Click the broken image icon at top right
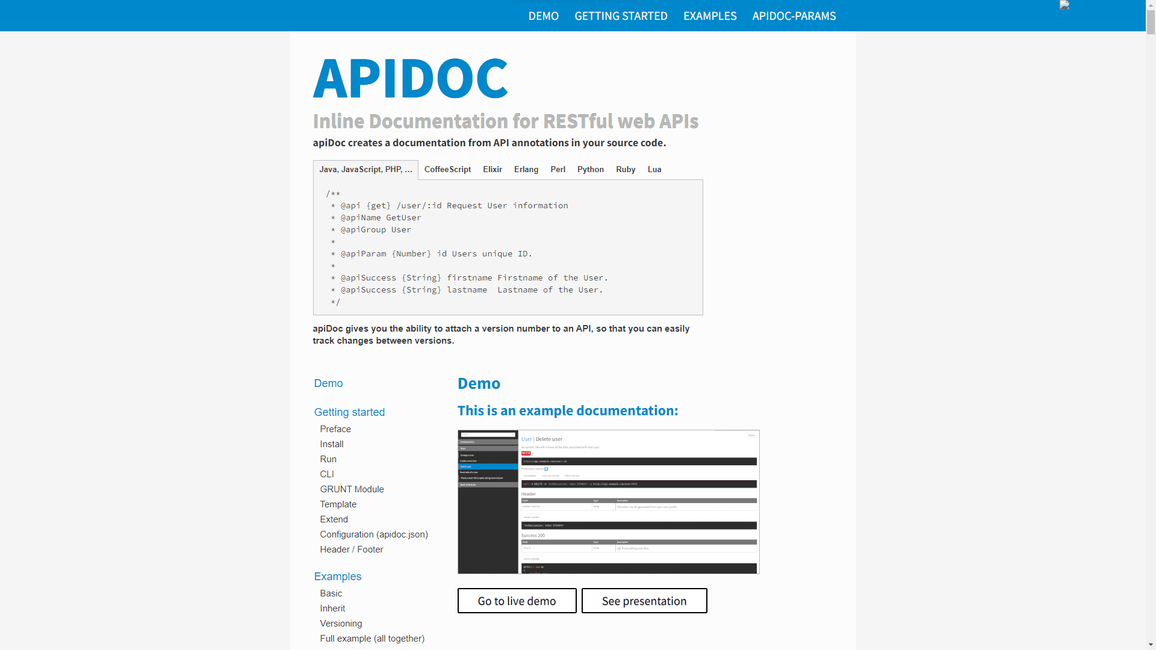 [x=1066, y=5]
